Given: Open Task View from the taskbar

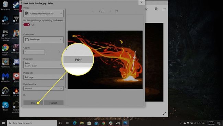Looking at the screenshot, I should tap(67, 123).
